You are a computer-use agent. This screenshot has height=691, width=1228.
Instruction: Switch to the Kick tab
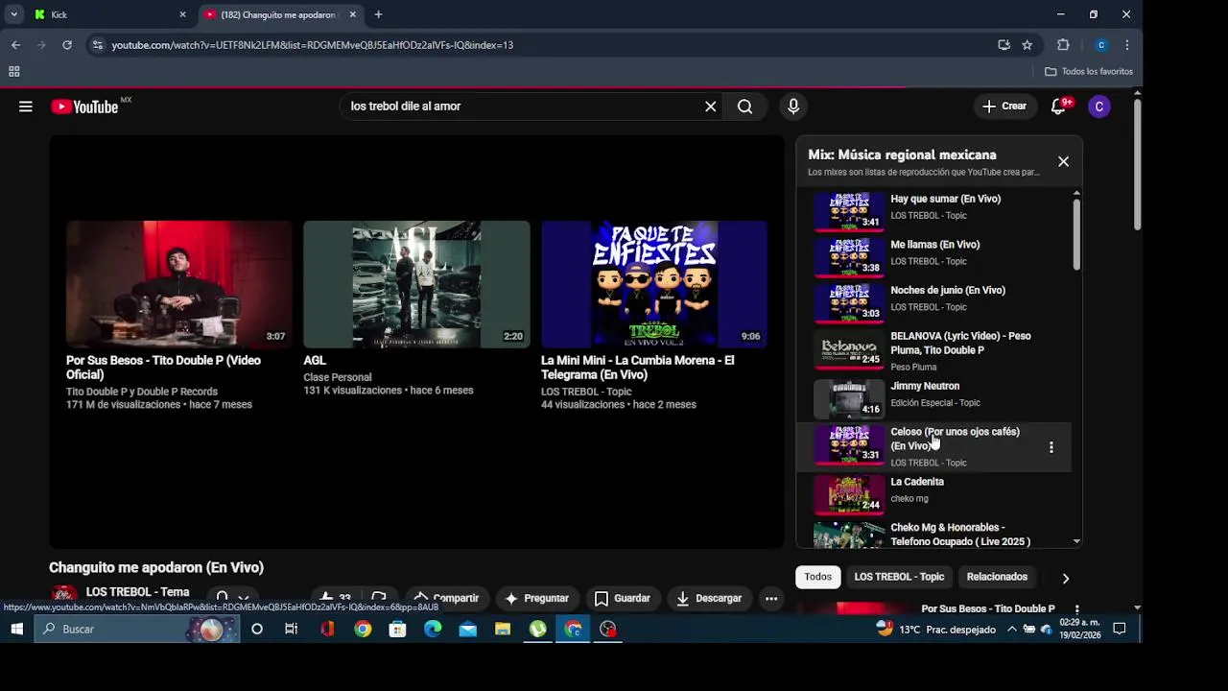point(108,14)
